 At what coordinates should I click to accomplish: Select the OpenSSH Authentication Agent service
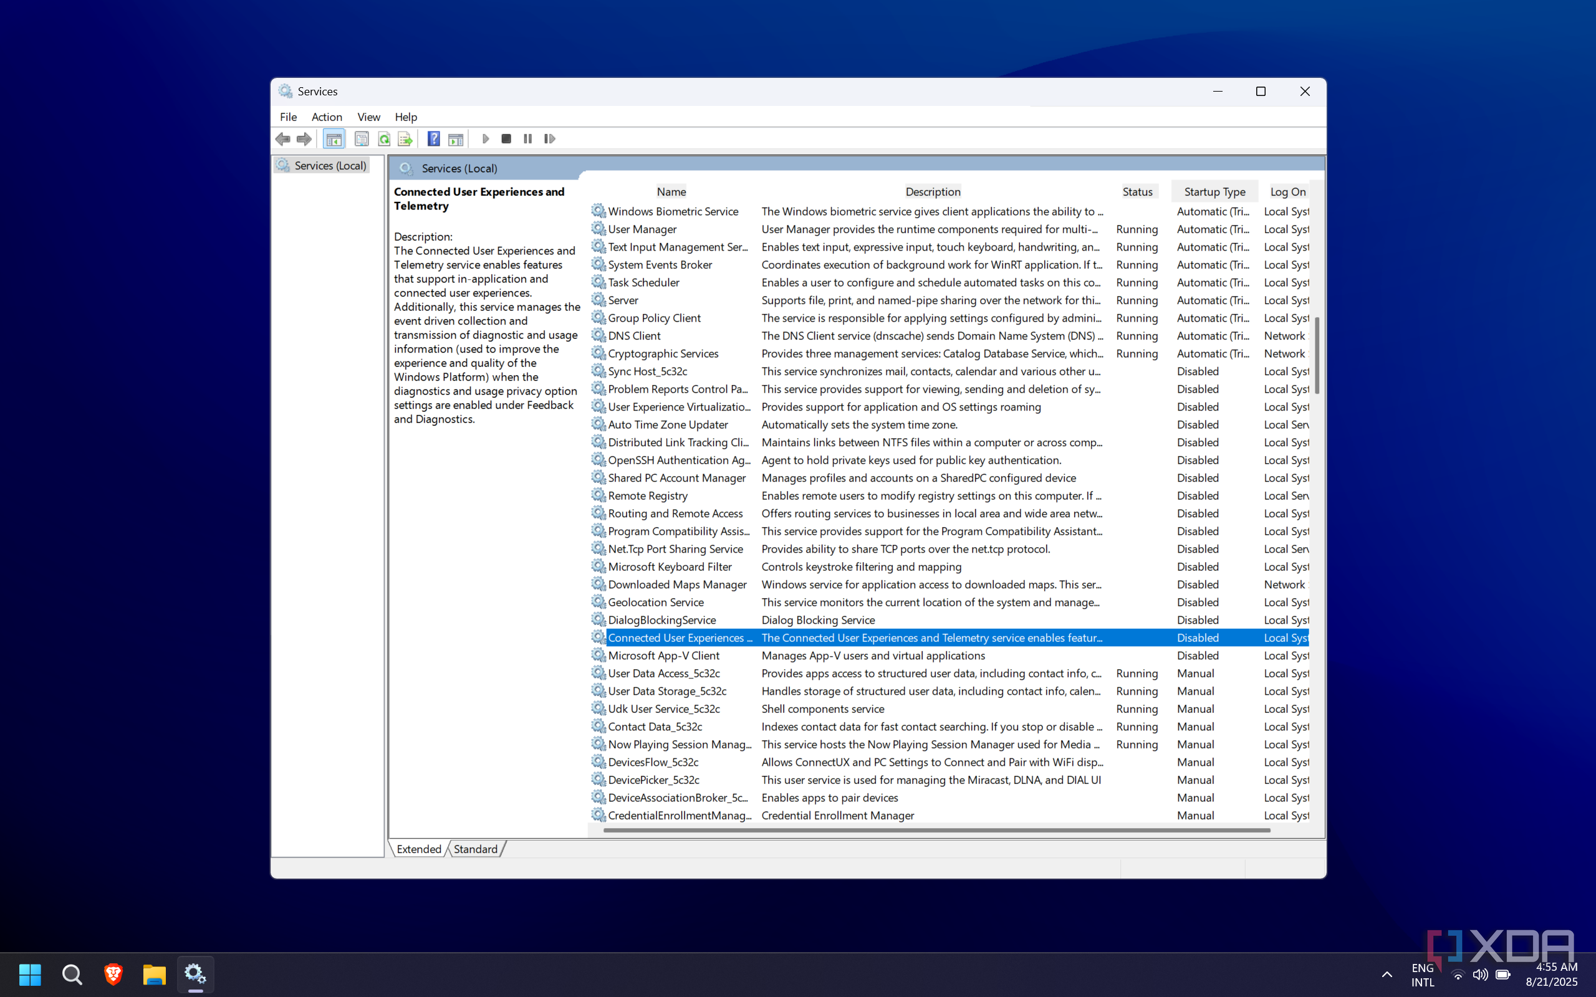(x=949, y=460)
